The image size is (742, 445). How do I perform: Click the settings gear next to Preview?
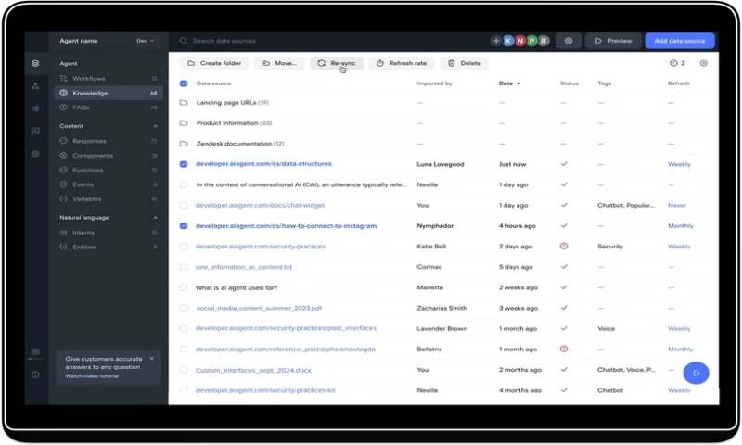click(x=569, y=41)
